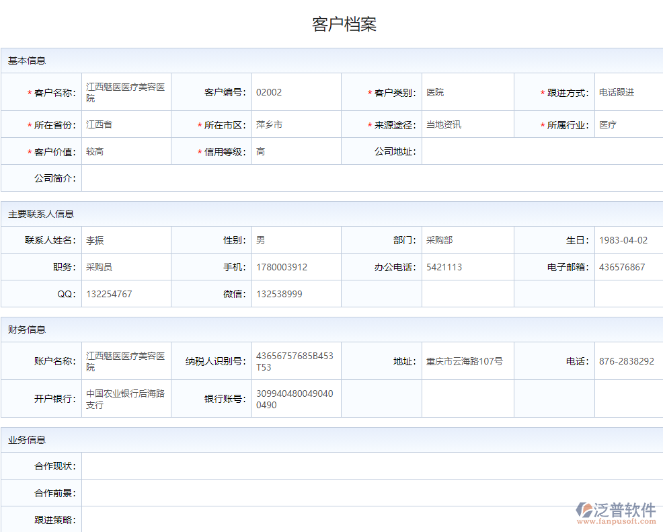Image resolution: width=663 pixels, height=532 pixels.
Task: Click the 纳税人识别号 value field
Action: coord(296,361)
